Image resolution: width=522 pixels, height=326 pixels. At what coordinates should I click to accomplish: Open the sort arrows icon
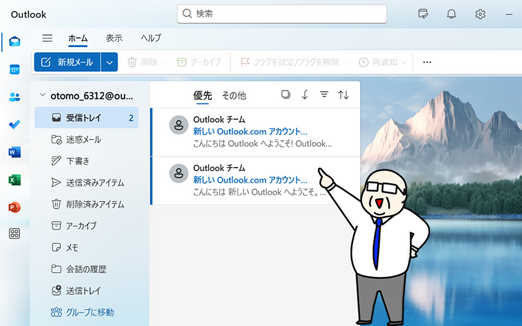[x=344, y=95]
